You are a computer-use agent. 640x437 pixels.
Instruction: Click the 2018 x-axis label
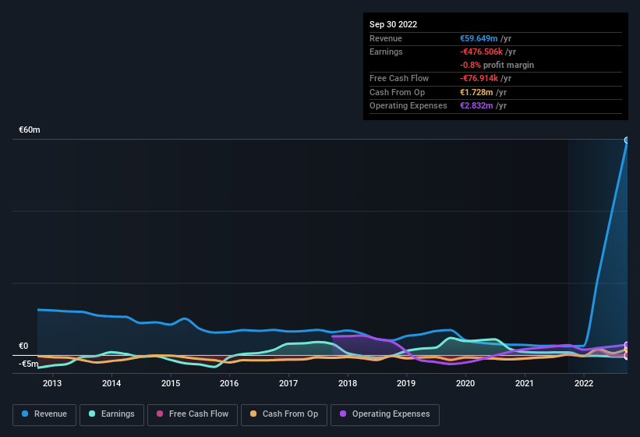pyautogui.click(x=348, y=383)
